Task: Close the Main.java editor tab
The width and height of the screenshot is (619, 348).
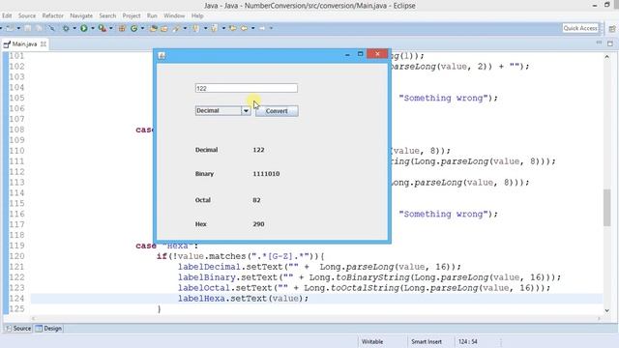Action: (44, 44)
